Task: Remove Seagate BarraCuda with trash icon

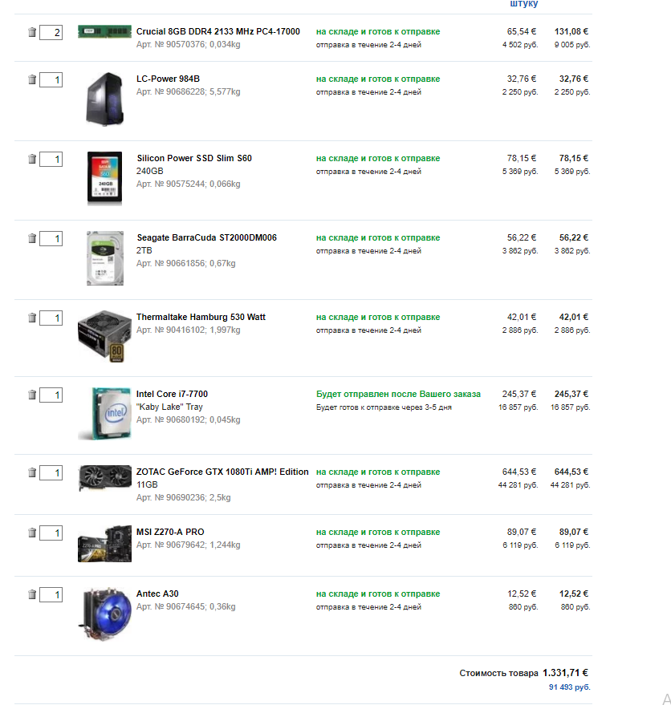Action: [32, 238]
